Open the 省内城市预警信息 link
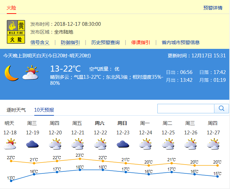The height and width of the screenshot is (189, 230). [180, 42]
